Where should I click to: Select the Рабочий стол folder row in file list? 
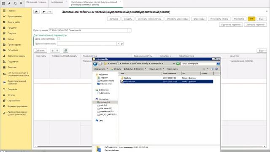click(x=167, y=81)
